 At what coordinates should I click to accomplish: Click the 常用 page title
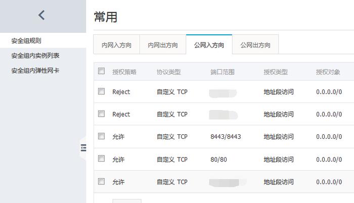click(x=106, y=17)
